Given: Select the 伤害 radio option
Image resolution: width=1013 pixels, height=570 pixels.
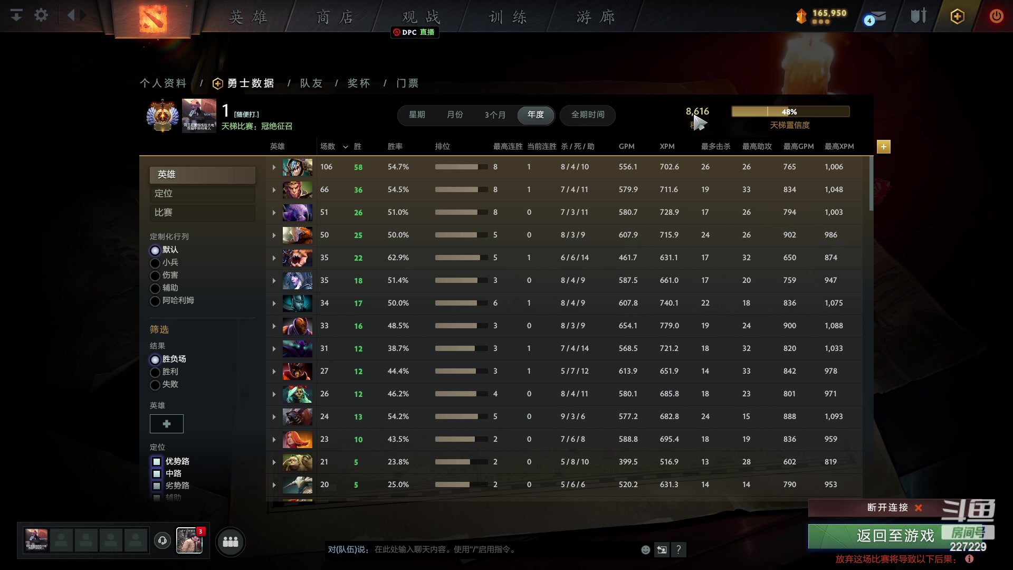Looking at the screenshot, I should [x=155, y=275].
